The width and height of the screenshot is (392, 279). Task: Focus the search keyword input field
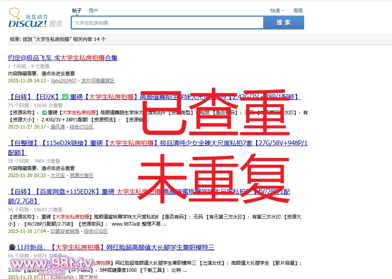pyautogui.click(x=167, y=23)
